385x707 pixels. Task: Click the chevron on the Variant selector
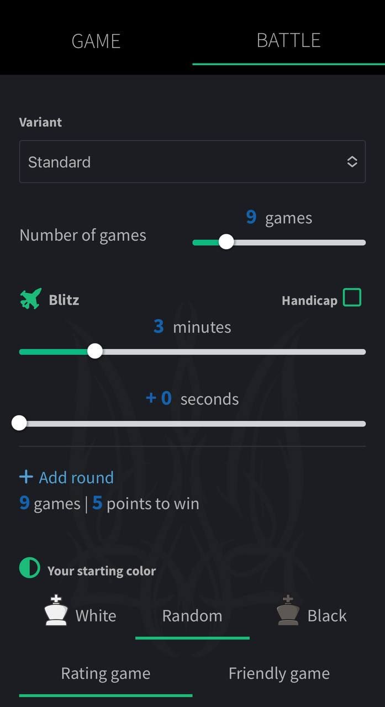352,161
